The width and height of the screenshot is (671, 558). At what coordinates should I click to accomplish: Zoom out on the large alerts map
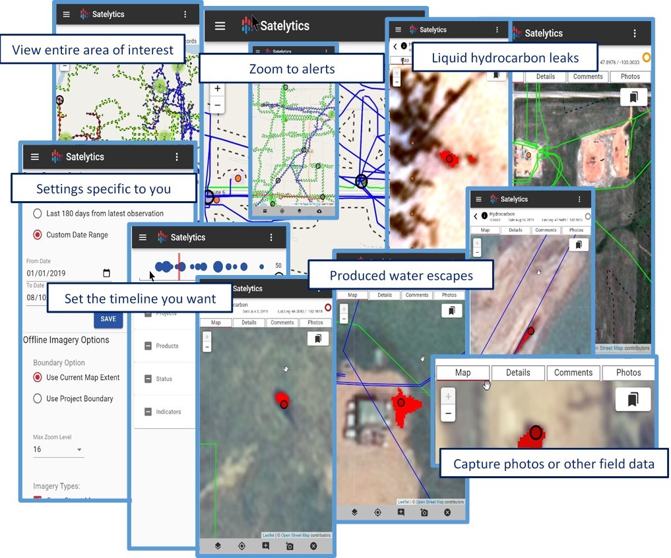(x=217, y=105)
